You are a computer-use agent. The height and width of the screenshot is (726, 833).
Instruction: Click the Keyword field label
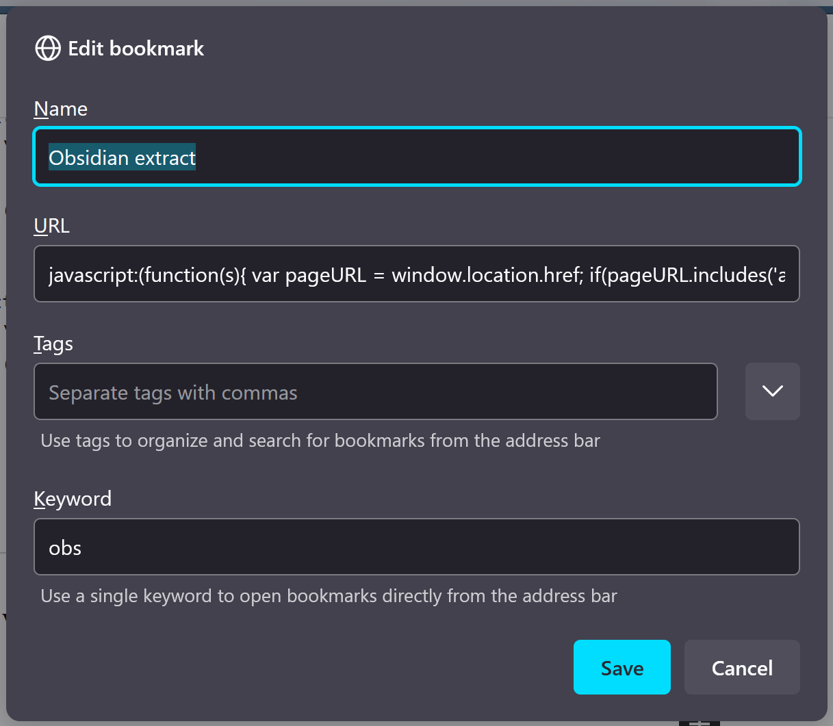coord(73,499)
